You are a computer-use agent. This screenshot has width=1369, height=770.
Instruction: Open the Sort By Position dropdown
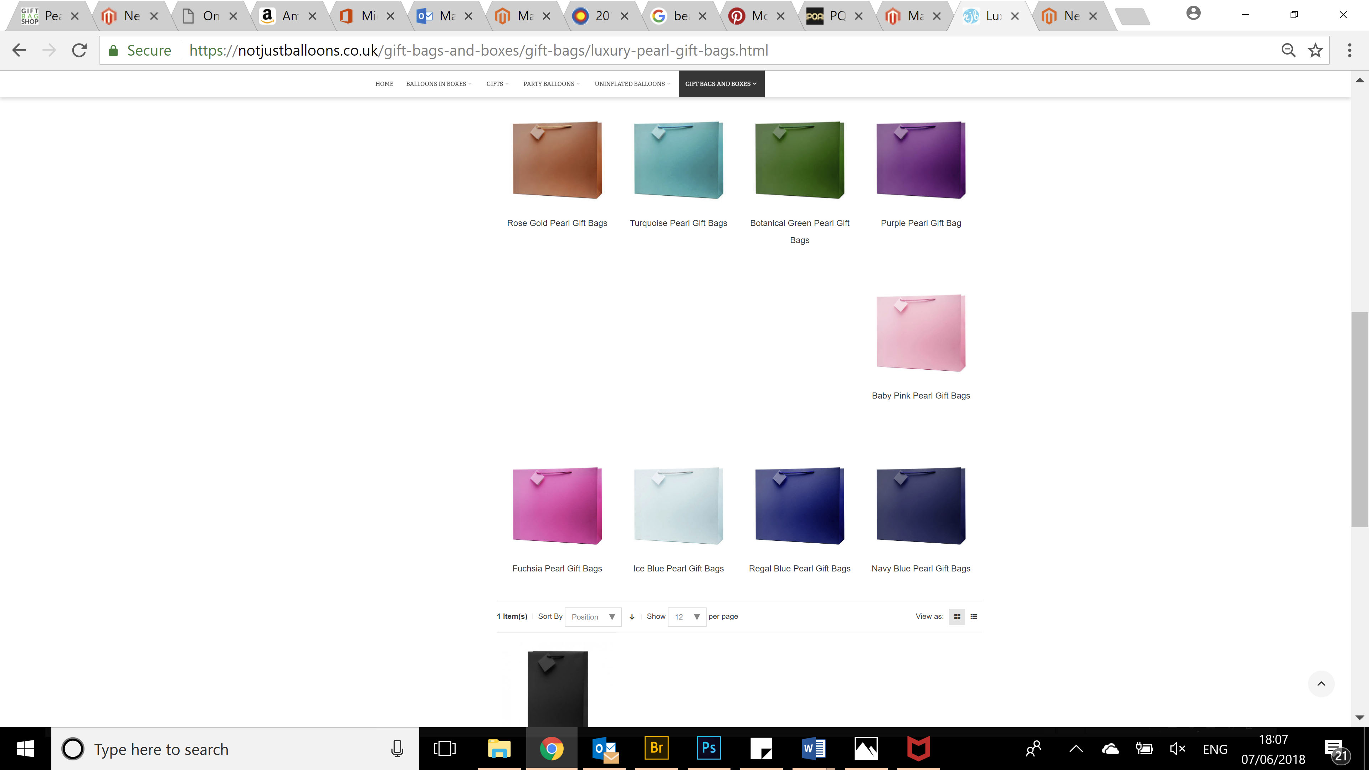593,617
